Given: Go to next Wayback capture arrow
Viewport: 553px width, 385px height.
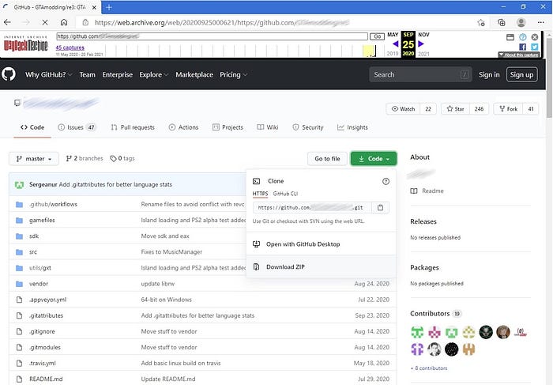Looking at the screenshot, I should [421, 44].
